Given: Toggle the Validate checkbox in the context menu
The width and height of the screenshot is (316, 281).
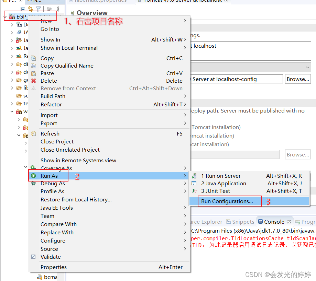Looking at the screenshot, I should (x=33, y=257).
